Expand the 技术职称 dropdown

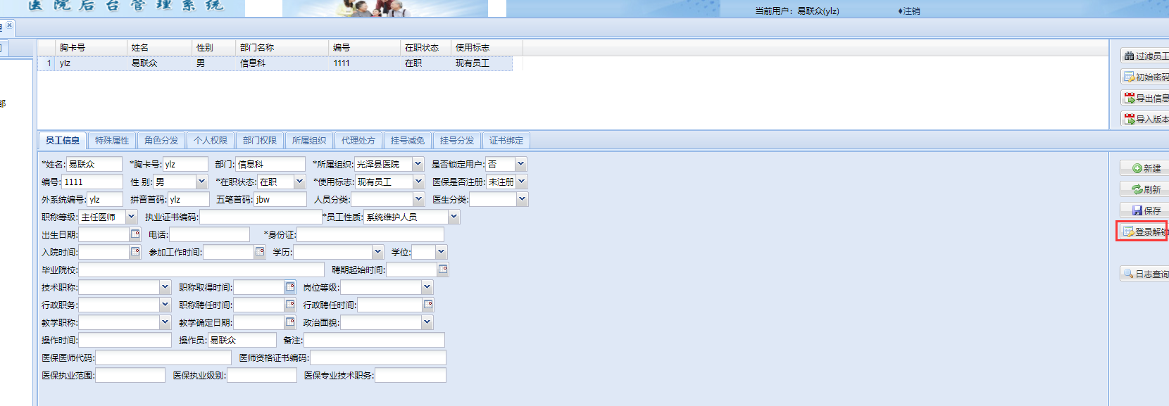pyautogui.click(x=165, y=287)
